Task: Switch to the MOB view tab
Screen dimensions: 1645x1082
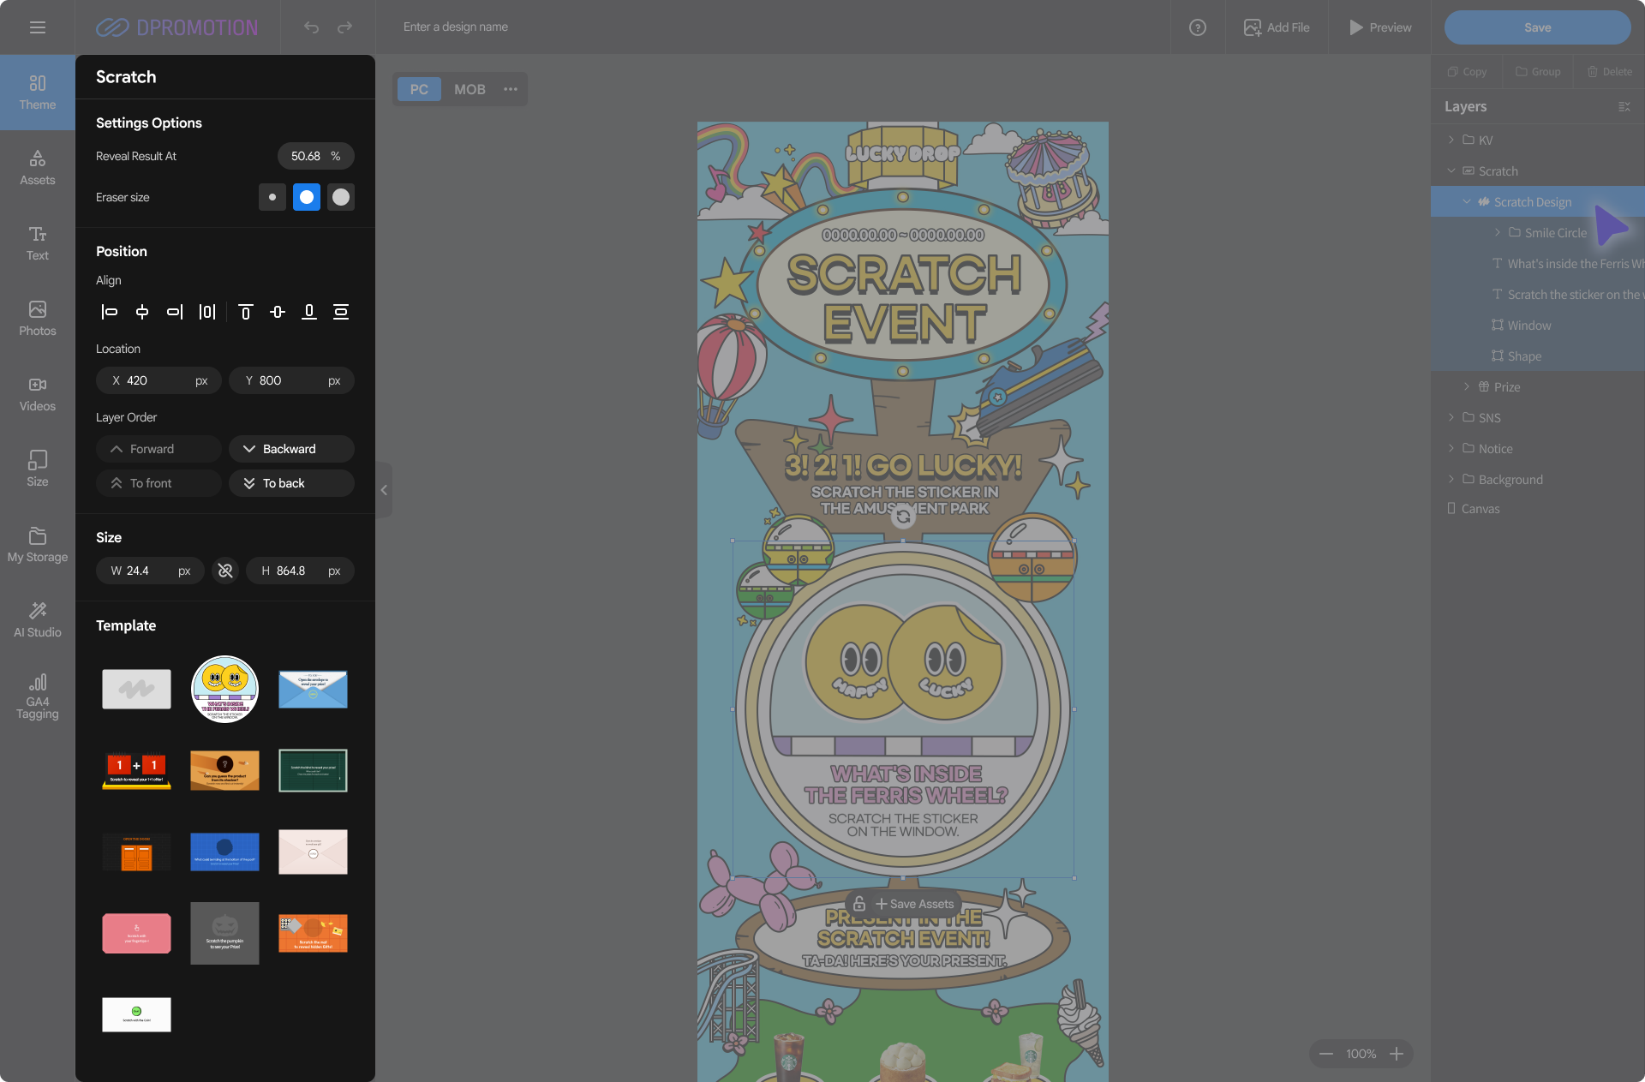Action: (470, 89)
